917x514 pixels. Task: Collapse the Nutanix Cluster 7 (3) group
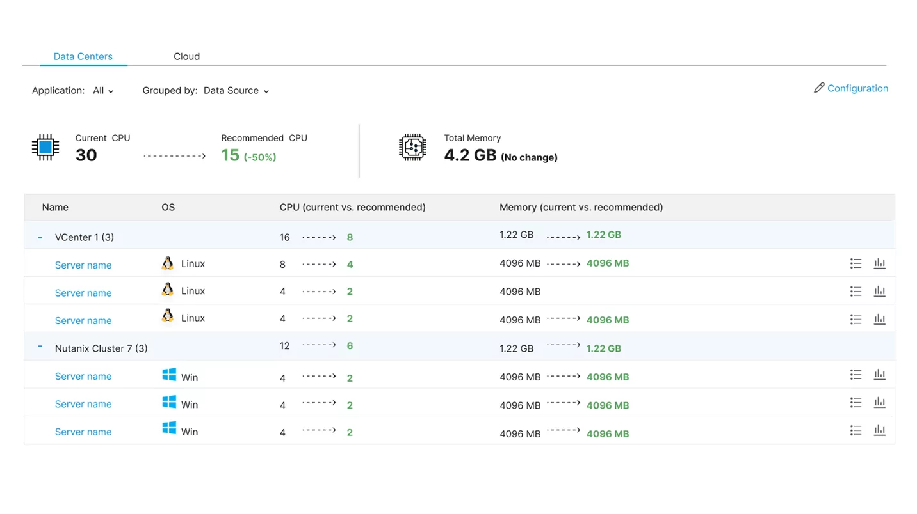(40, 346)
